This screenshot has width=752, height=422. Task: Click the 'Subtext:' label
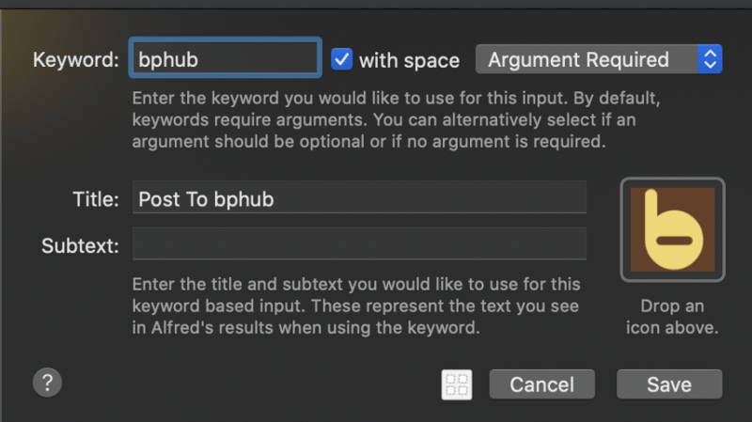(x=80, y=245)
